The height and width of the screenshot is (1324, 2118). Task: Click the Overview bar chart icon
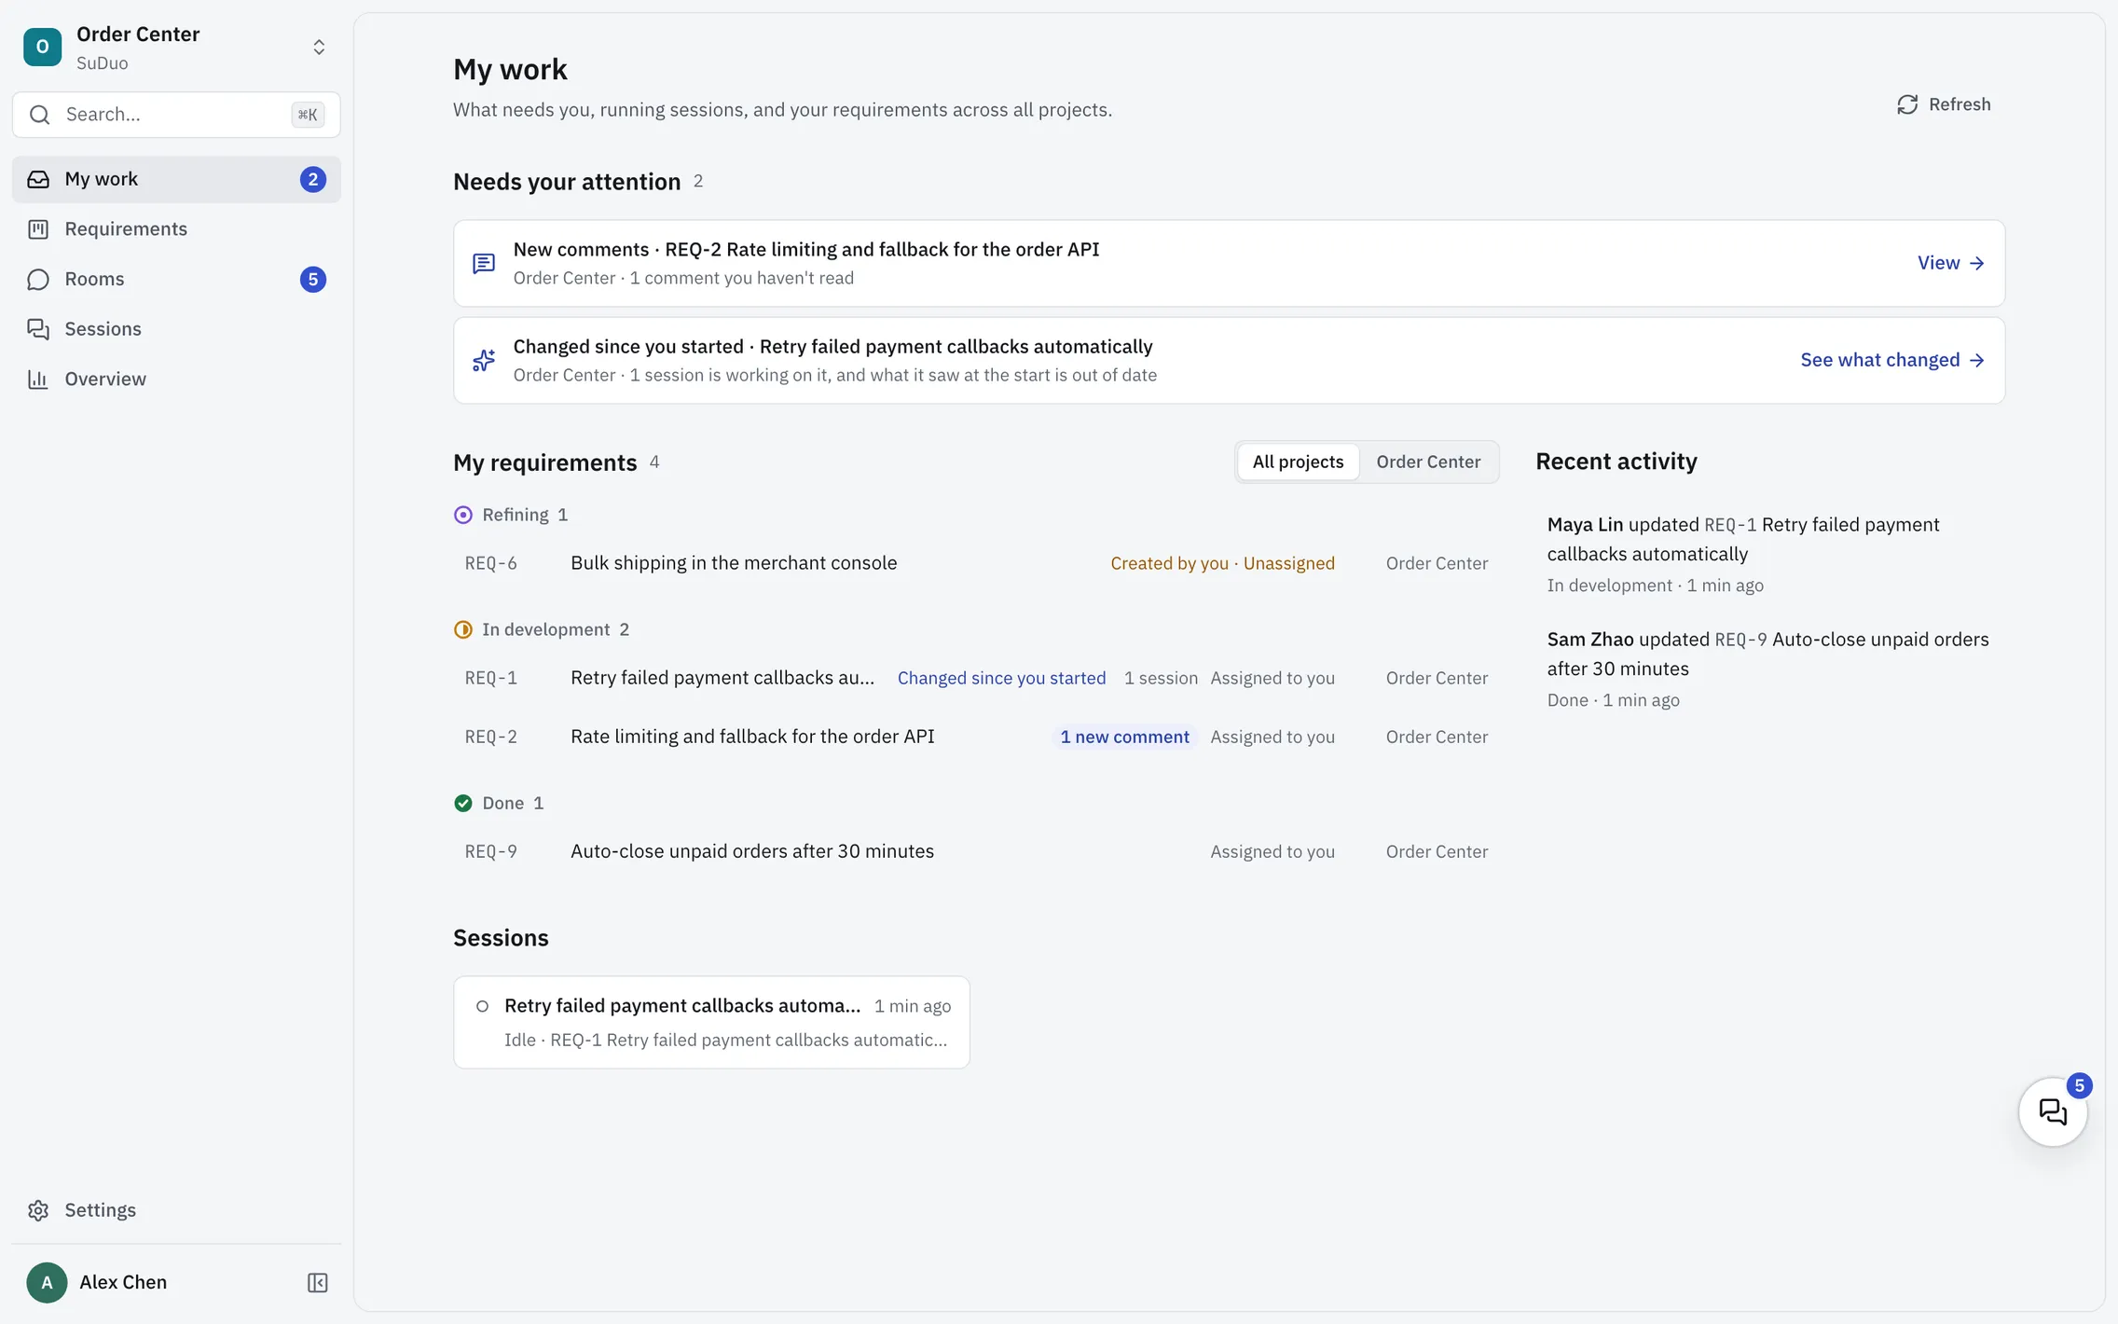38,379
